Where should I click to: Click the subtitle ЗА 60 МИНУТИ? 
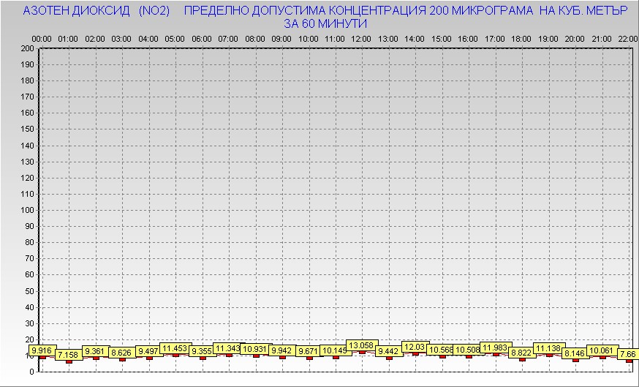325,23
